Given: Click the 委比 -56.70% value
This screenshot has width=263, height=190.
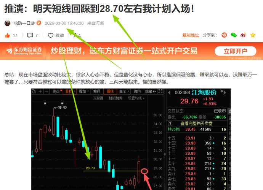Looking at the screenshot, I should coord(189,117).
